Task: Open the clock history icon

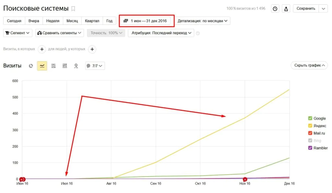Action: point(275,9)
